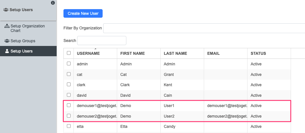Viewport: 305px width, 133px height.
Task: Focus the Search text field
Action: (x=102, y=41)
